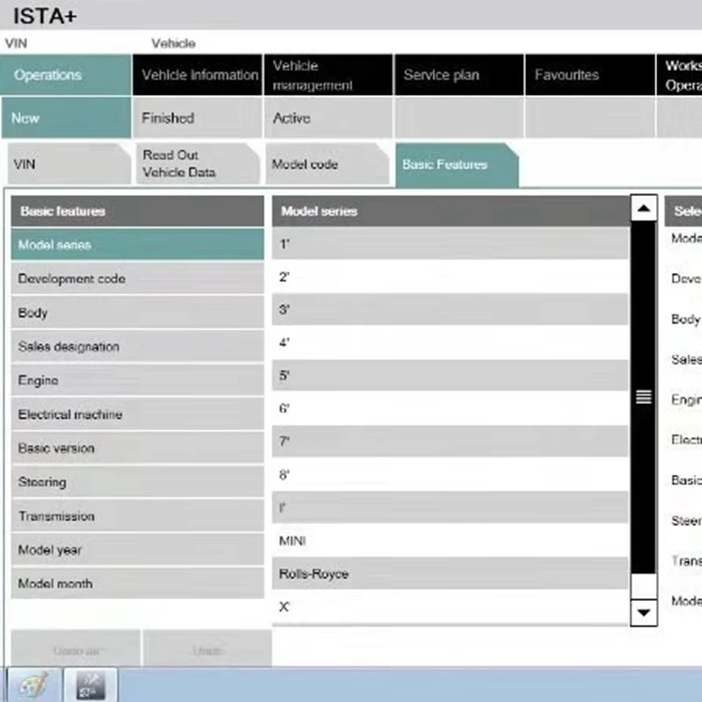Image resolution: width=702 pixels, height=702 pixels.
Task: Open the Vehicle management tab
Action: point(328,75)
